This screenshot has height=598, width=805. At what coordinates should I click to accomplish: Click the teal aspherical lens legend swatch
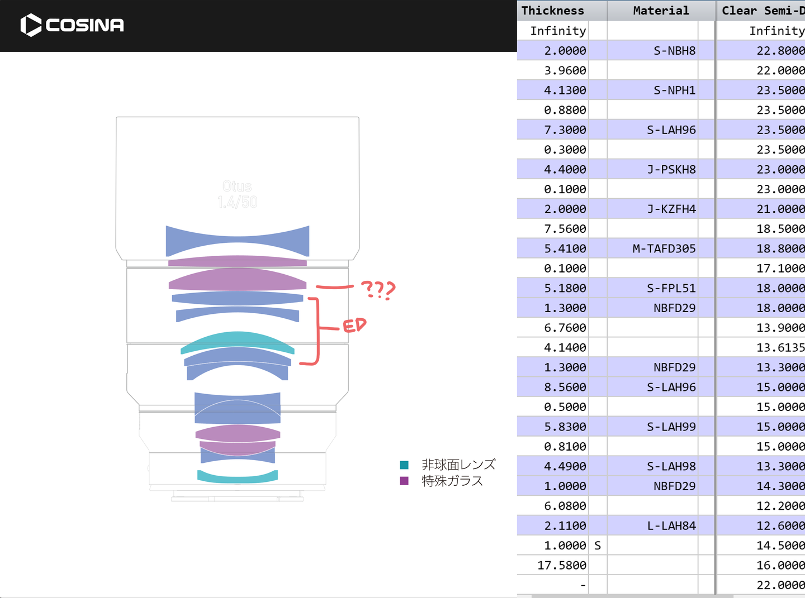coord(404,465)
